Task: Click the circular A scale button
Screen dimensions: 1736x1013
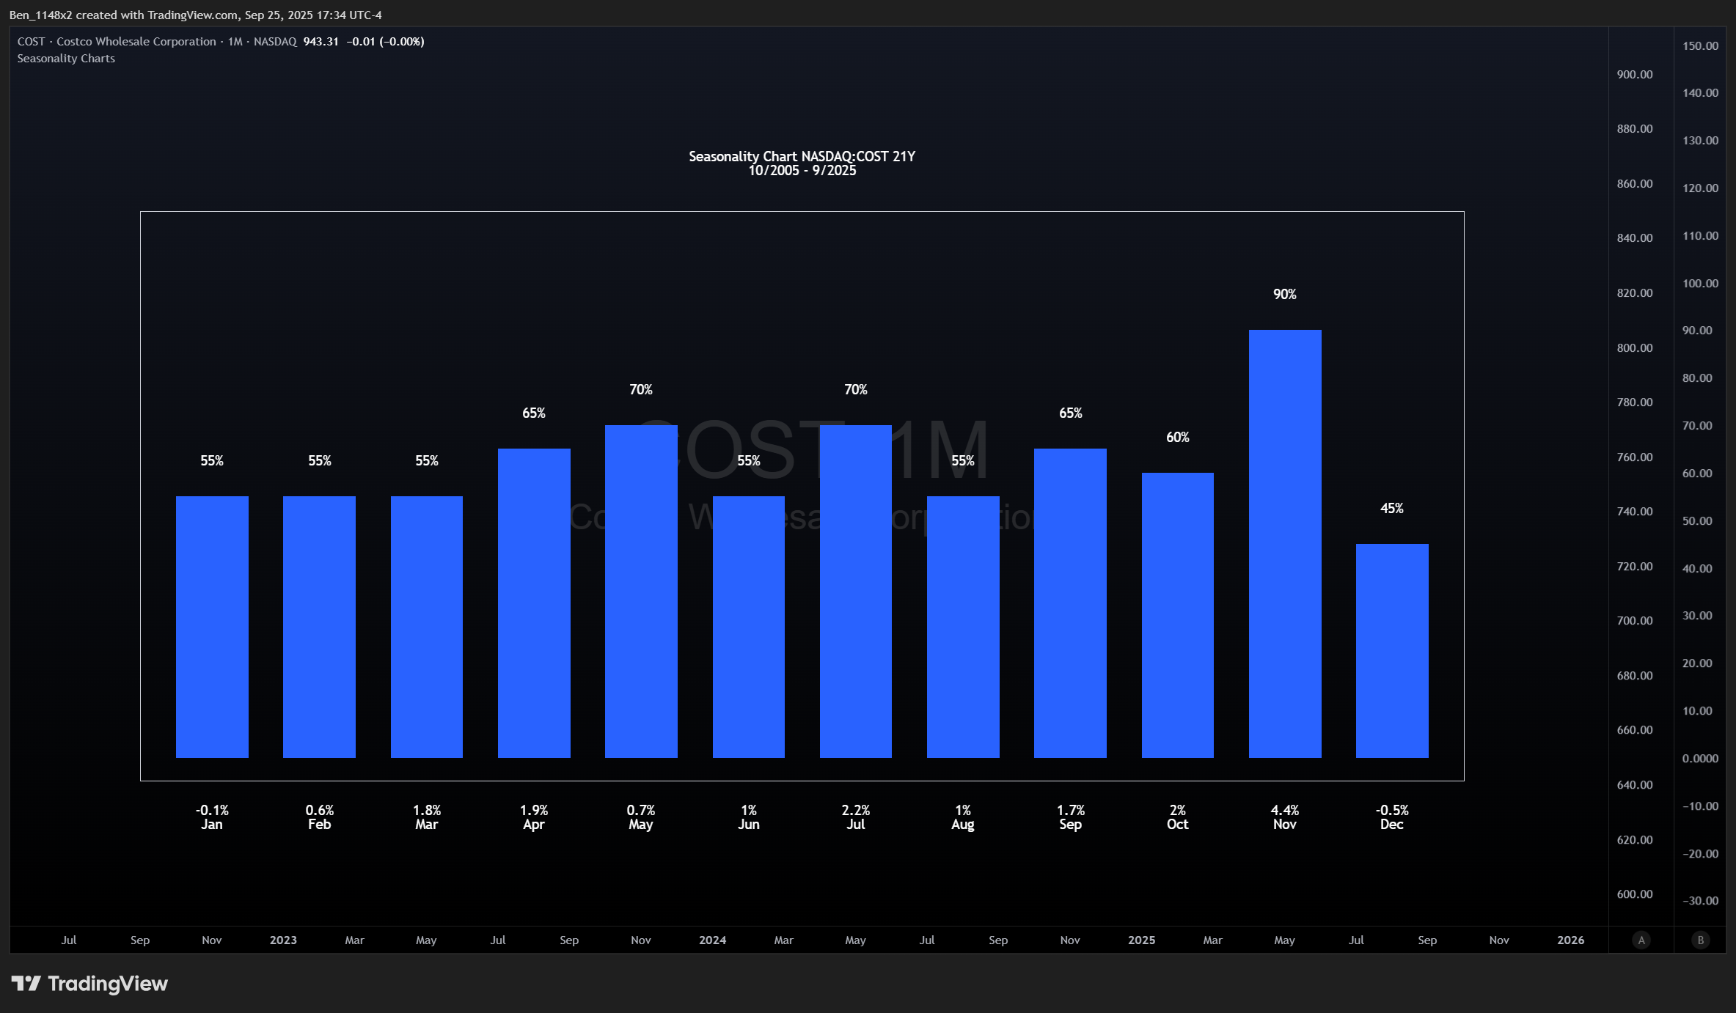Action: [x=1641, y=940]
